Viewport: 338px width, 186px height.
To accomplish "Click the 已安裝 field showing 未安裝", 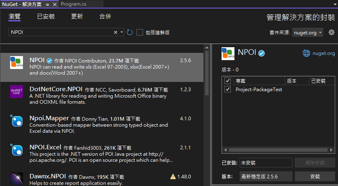I will 266,163.
